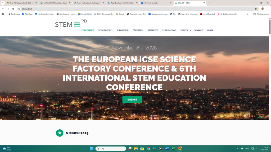Go to the LOGIN page link
Screen dimensions: 271x152
pyautogui.click(x=210, y=30)
